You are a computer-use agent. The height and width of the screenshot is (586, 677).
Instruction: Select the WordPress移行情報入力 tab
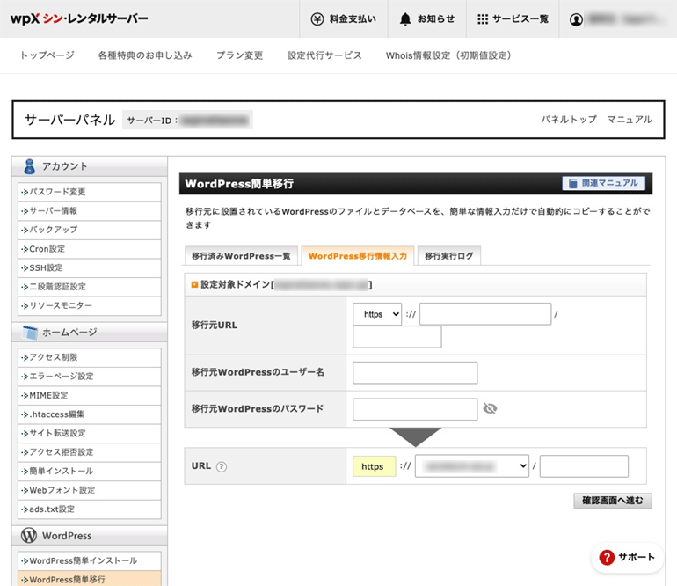[358, 256]
